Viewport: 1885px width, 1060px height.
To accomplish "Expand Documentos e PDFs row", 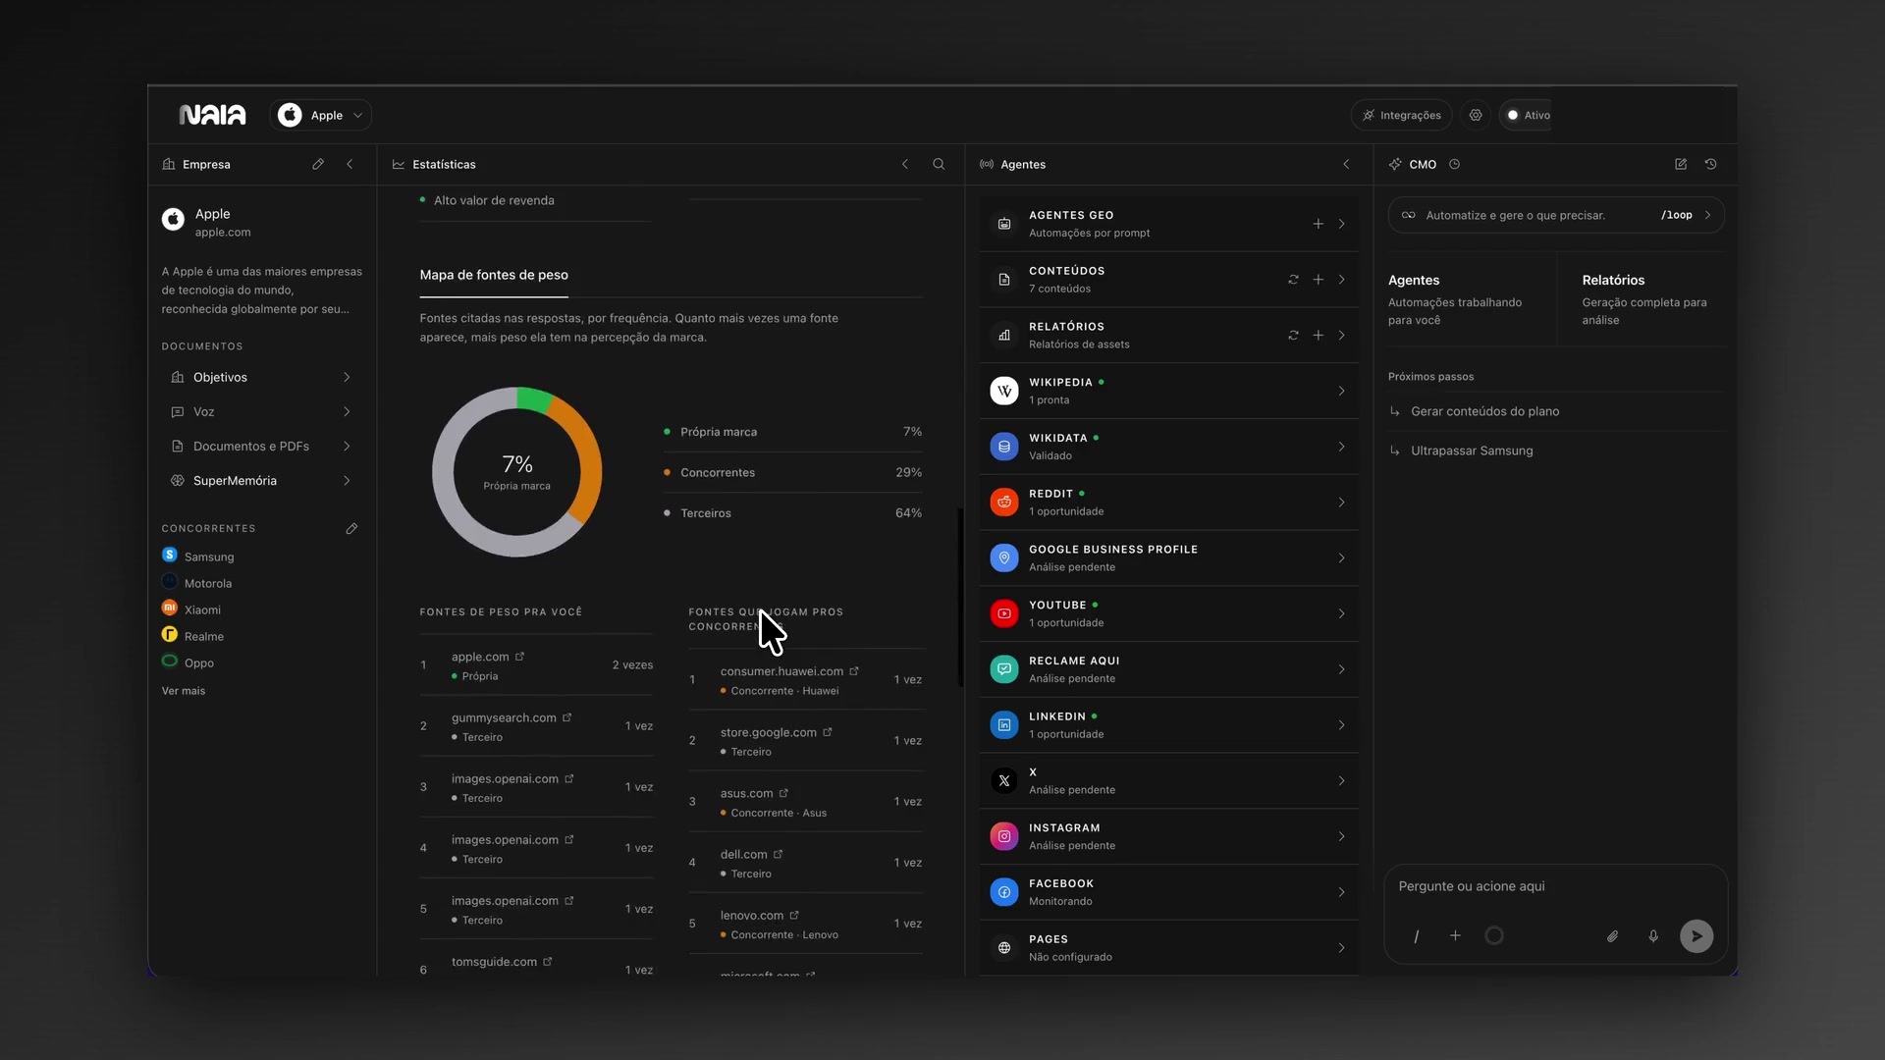I will coord(261,446).
